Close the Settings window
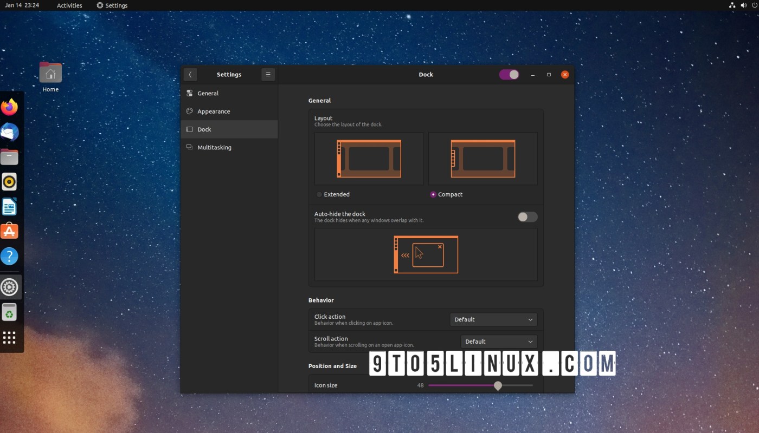The width and height of the screenshot is (759, 433). (565, 75)
